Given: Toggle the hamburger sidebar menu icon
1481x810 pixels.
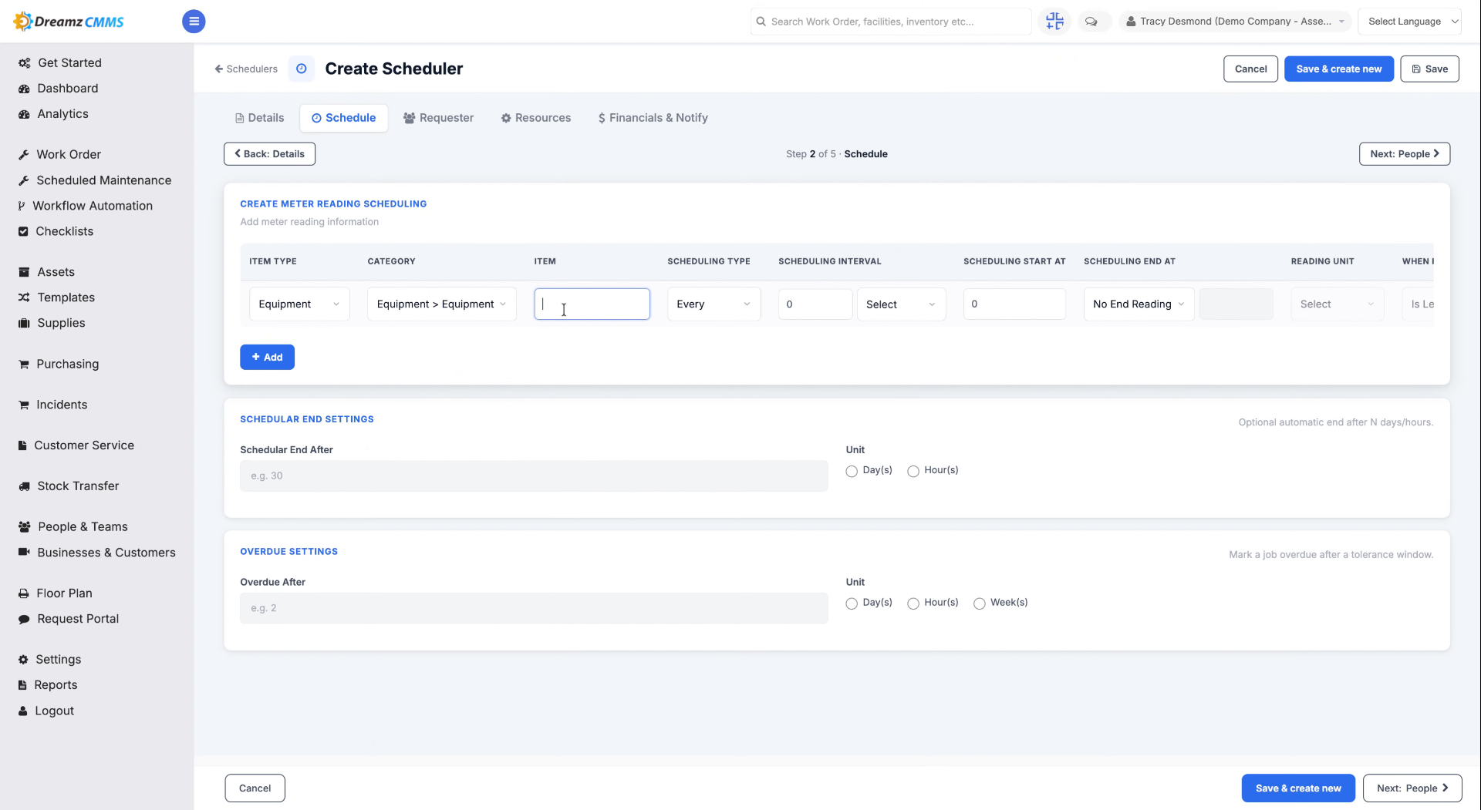Looking at the screenshot, I should 194,22.
